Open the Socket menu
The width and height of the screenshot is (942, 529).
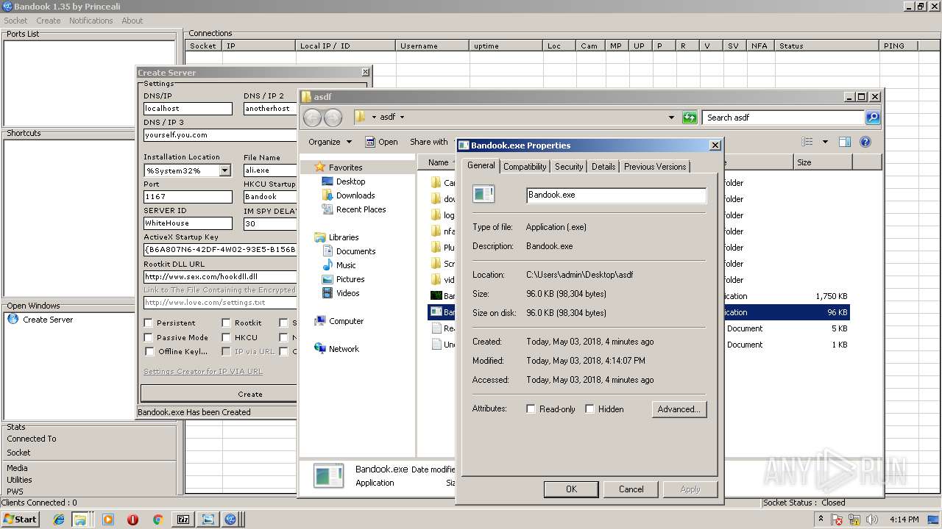point(15,21)
